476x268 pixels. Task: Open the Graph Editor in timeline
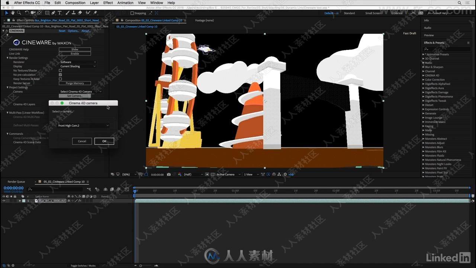pyautogui.click(x=127, y=189)
